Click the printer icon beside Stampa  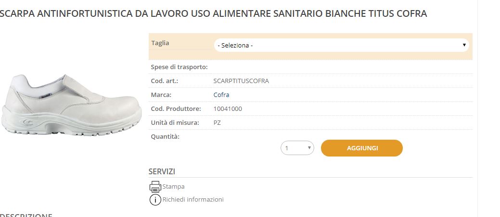155,186
